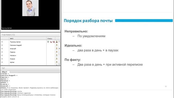Tick the checkbox next to Туровец Артем
This screenshot has width=174, height=98.
click(2, 42)
